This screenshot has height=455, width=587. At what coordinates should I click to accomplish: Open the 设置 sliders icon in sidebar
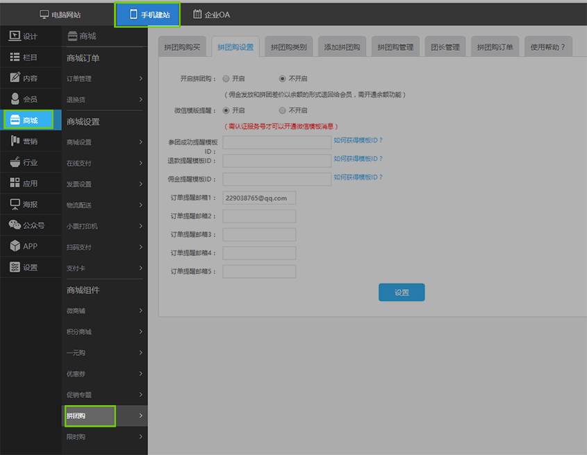point(15,267)
